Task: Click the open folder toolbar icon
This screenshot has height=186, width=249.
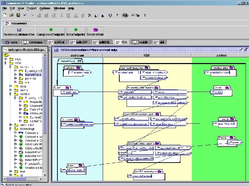Action: (11, 15)
